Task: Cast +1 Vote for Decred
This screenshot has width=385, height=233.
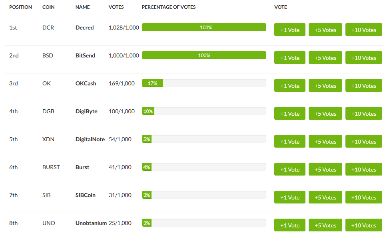Action: 290,30
